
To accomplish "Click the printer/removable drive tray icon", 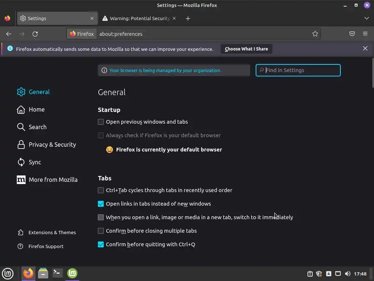I will click(329, 274).
